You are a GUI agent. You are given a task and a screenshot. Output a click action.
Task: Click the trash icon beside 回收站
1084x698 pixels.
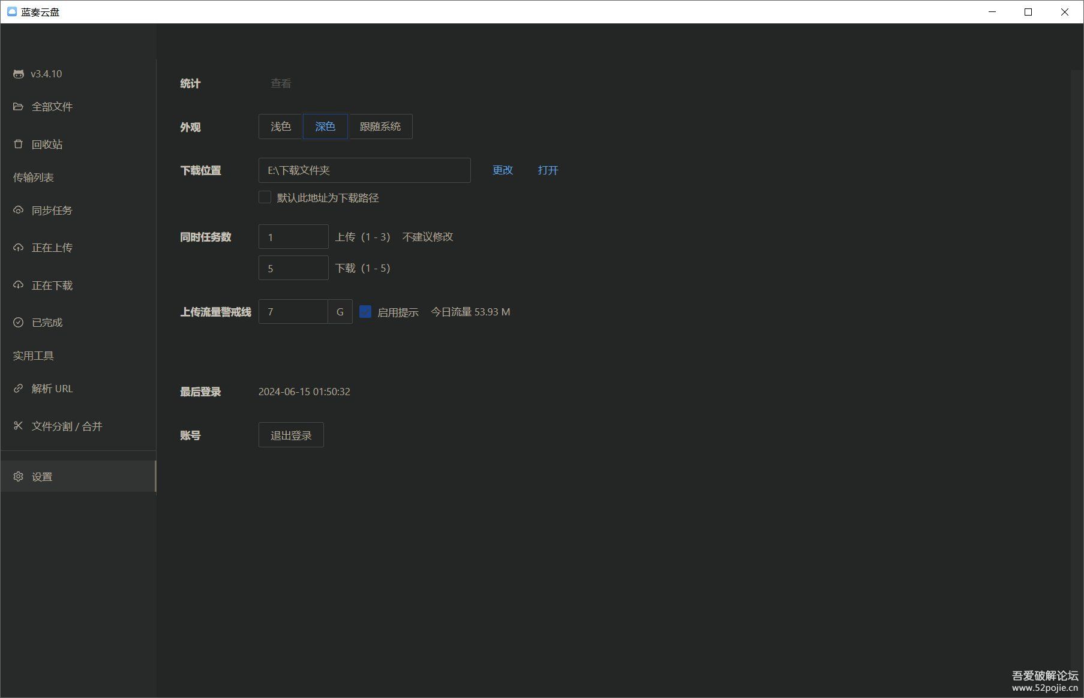[x=18, y=144]
